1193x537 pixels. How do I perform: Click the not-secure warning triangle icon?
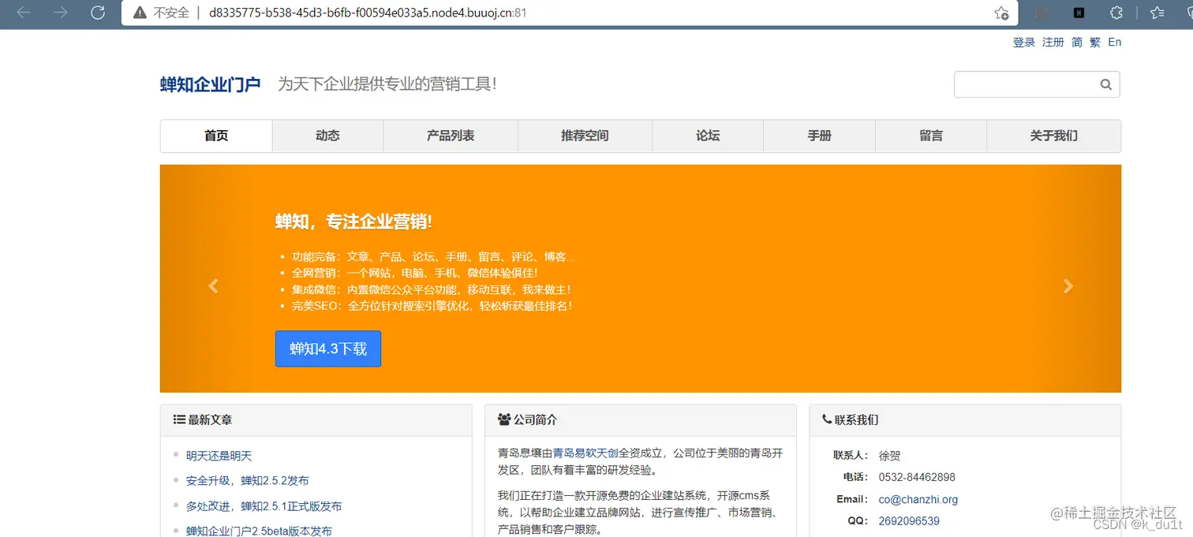click(140, 13)
